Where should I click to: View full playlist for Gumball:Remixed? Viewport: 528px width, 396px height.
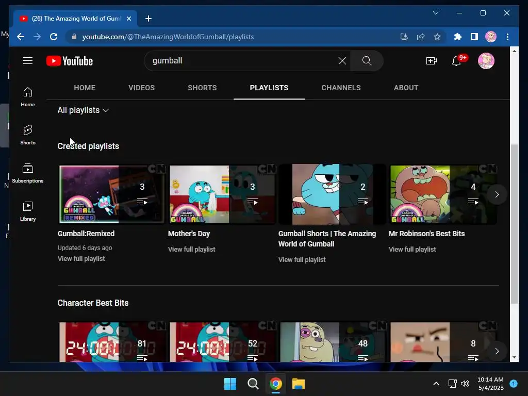coord(81,259)
